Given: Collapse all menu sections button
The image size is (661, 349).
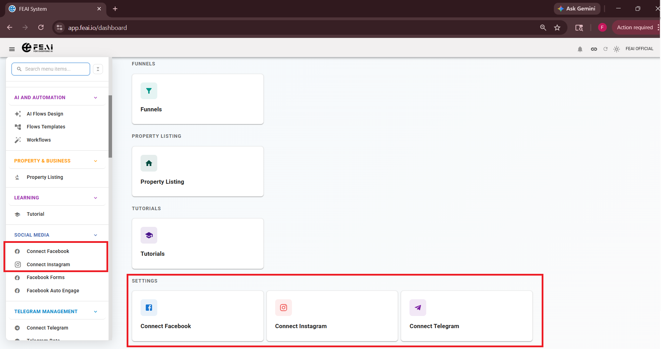Looking at the screenshot, I should point(98,69).
